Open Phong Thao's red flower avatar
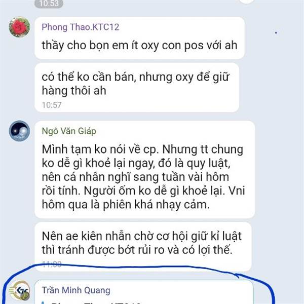 tap(19, 27)
